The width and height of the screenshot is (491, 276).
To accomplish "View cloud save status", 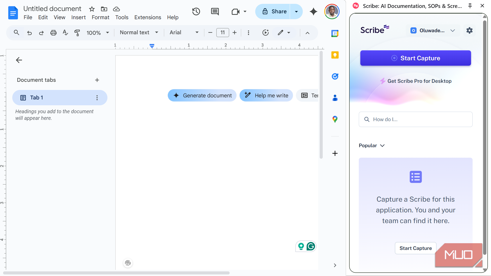I will click(x=116, y=9).
